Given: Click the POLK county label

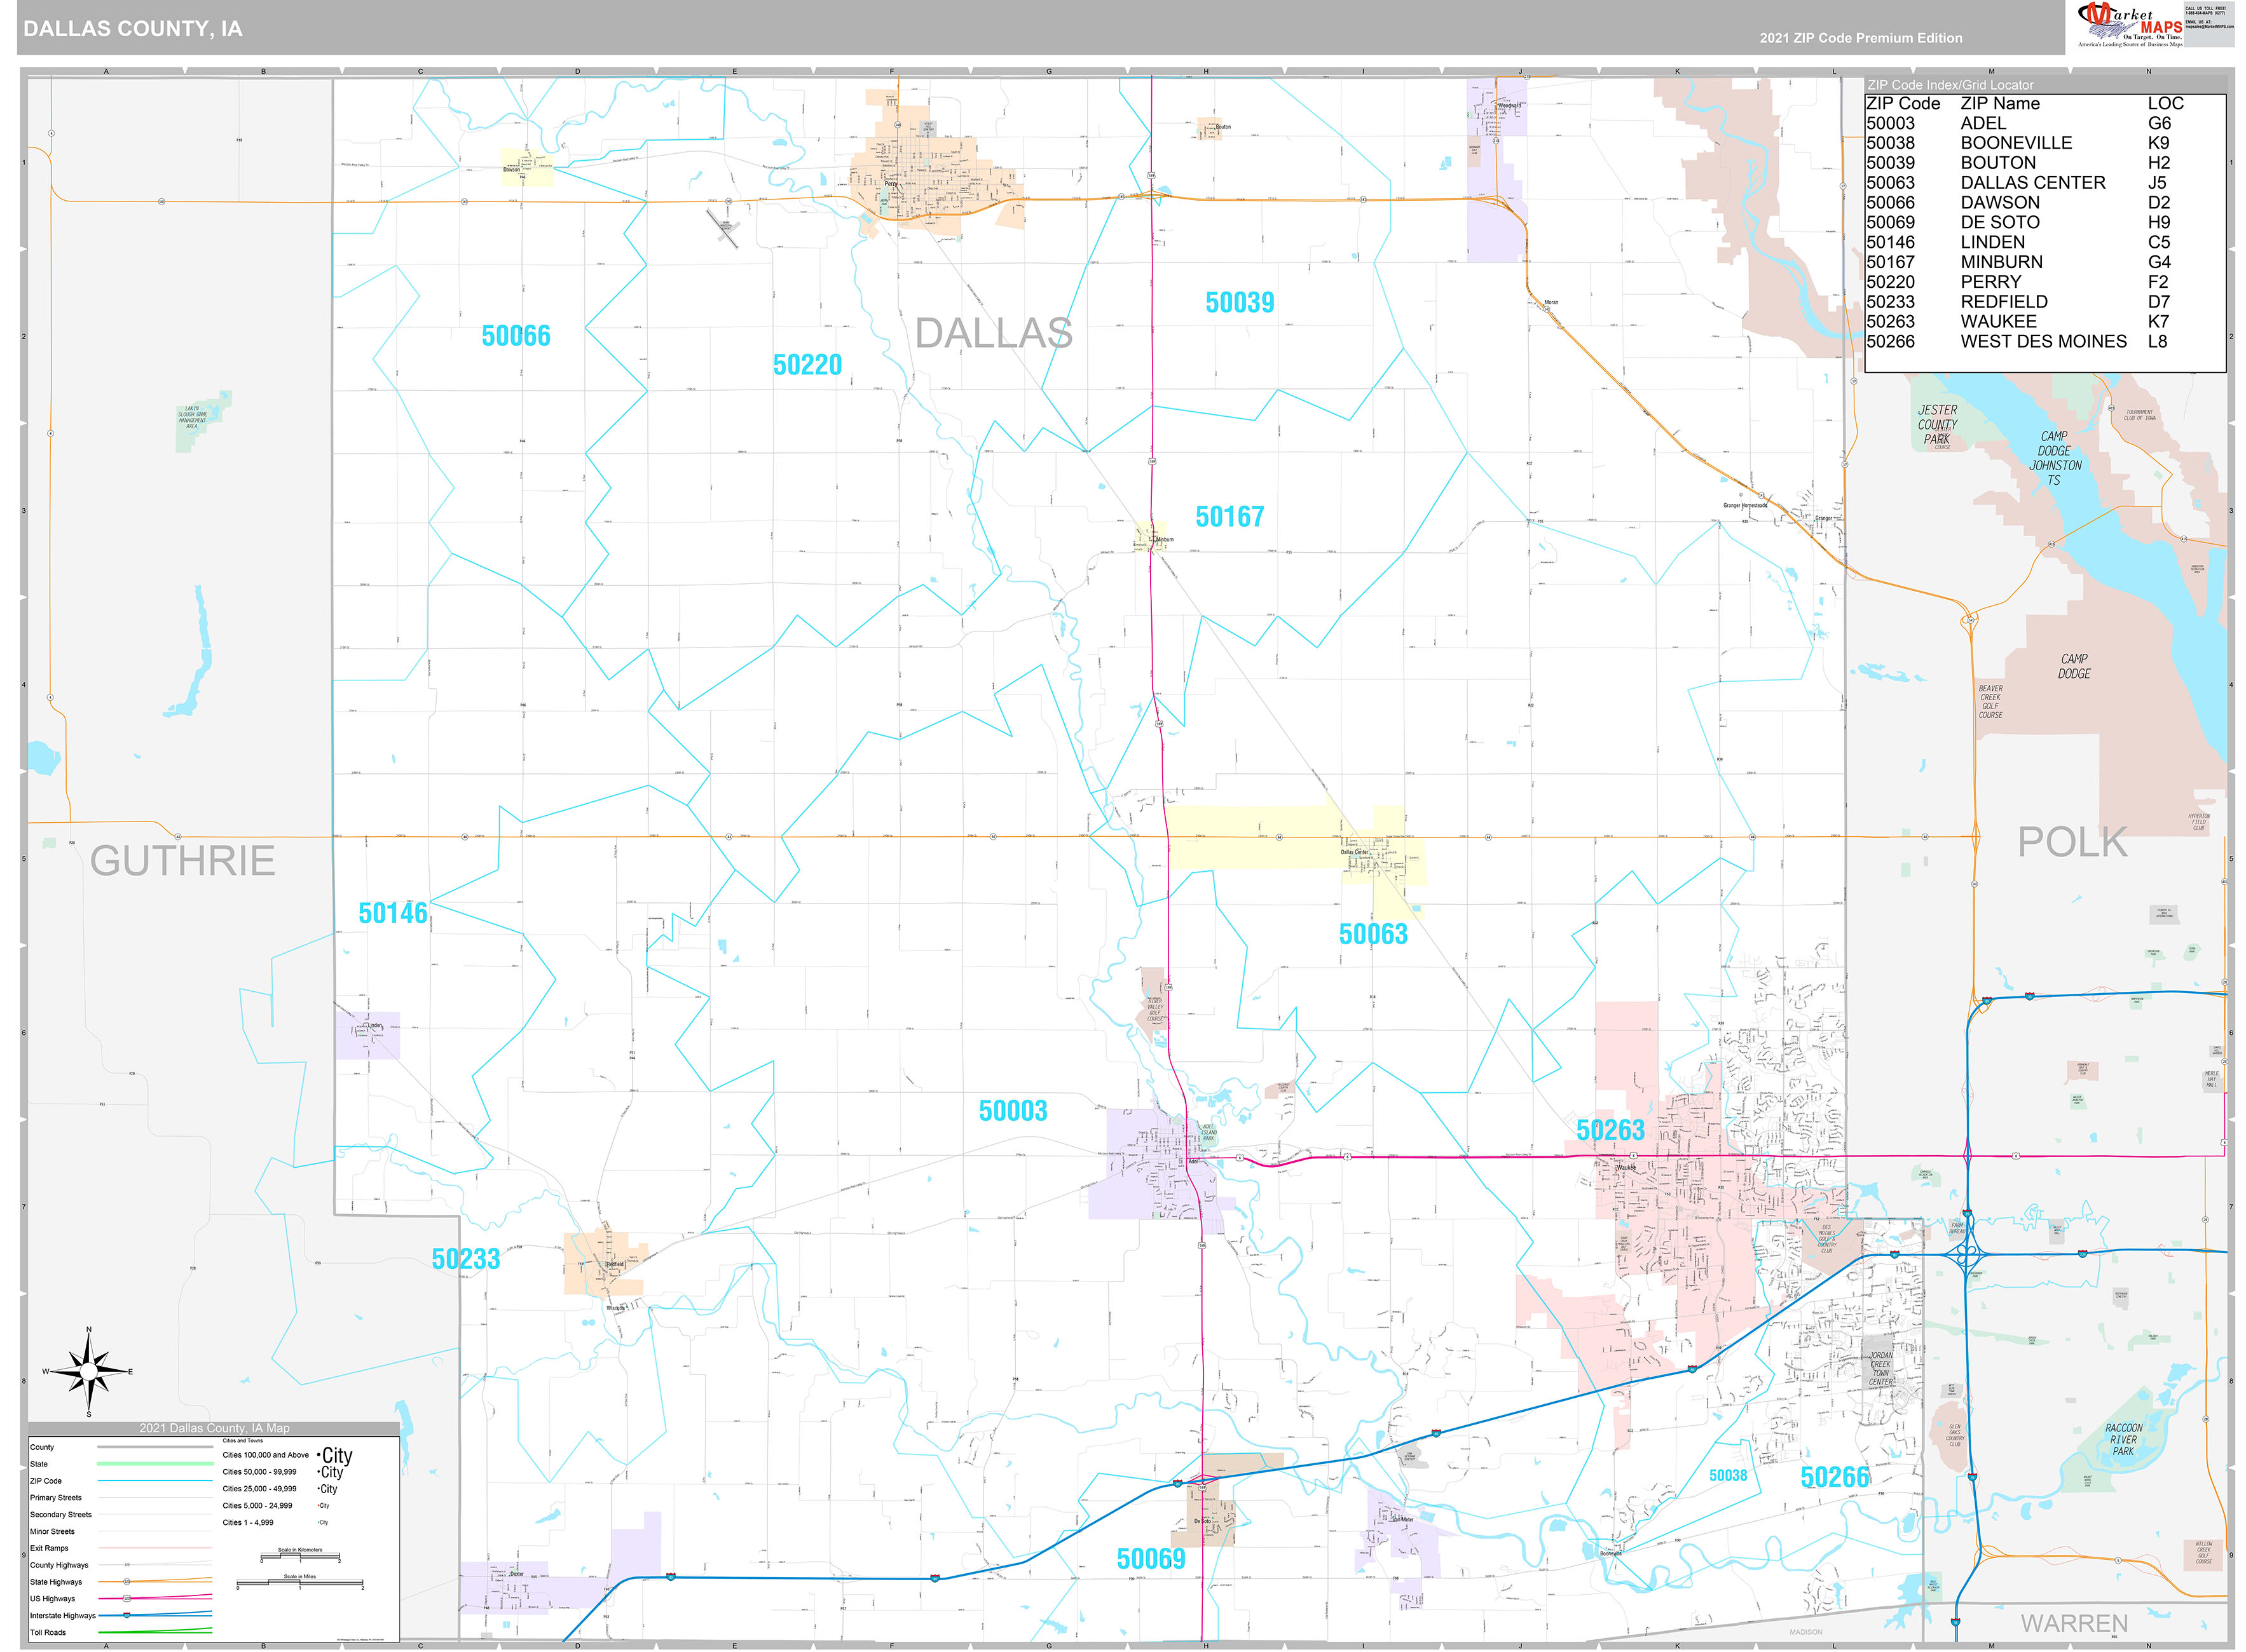Looking at the screenshot, I should (2072, 843).
